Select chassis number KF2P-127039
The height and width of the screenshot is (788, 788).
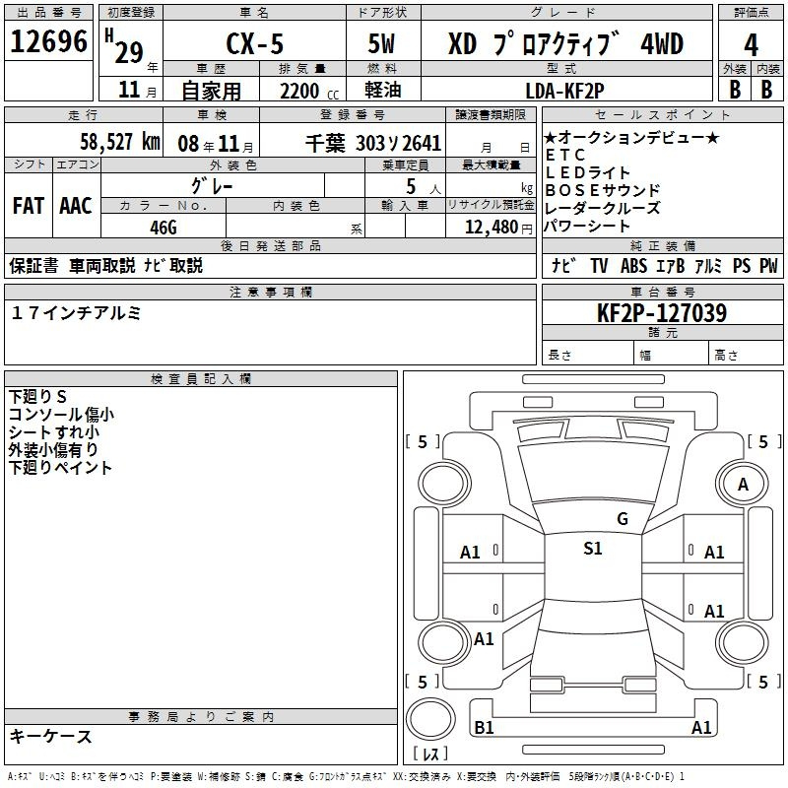[x=662, y=313]
